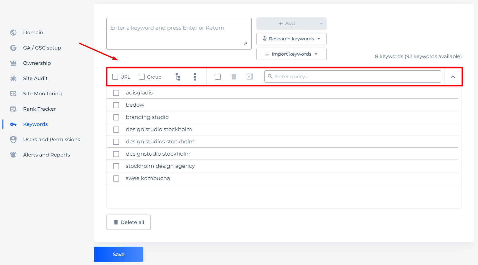
Task: Check the design studio stockholm keyword
Action: click(116, 130)
